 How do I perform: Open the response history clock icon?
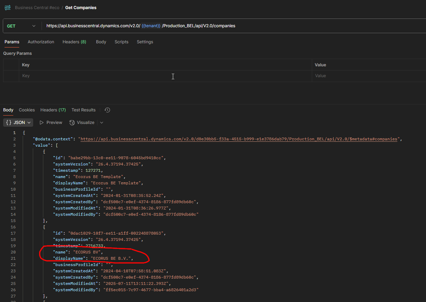tap(108, 110)
